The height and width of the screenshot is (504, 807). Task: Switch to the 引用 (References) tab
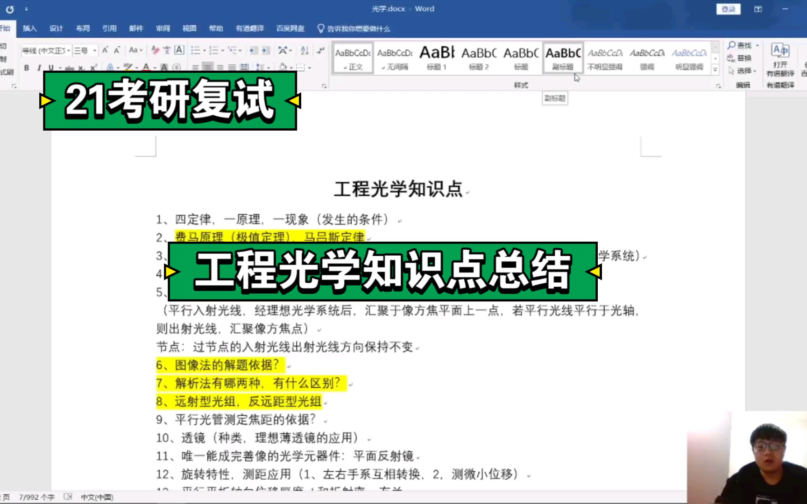(x=109, y=28)
